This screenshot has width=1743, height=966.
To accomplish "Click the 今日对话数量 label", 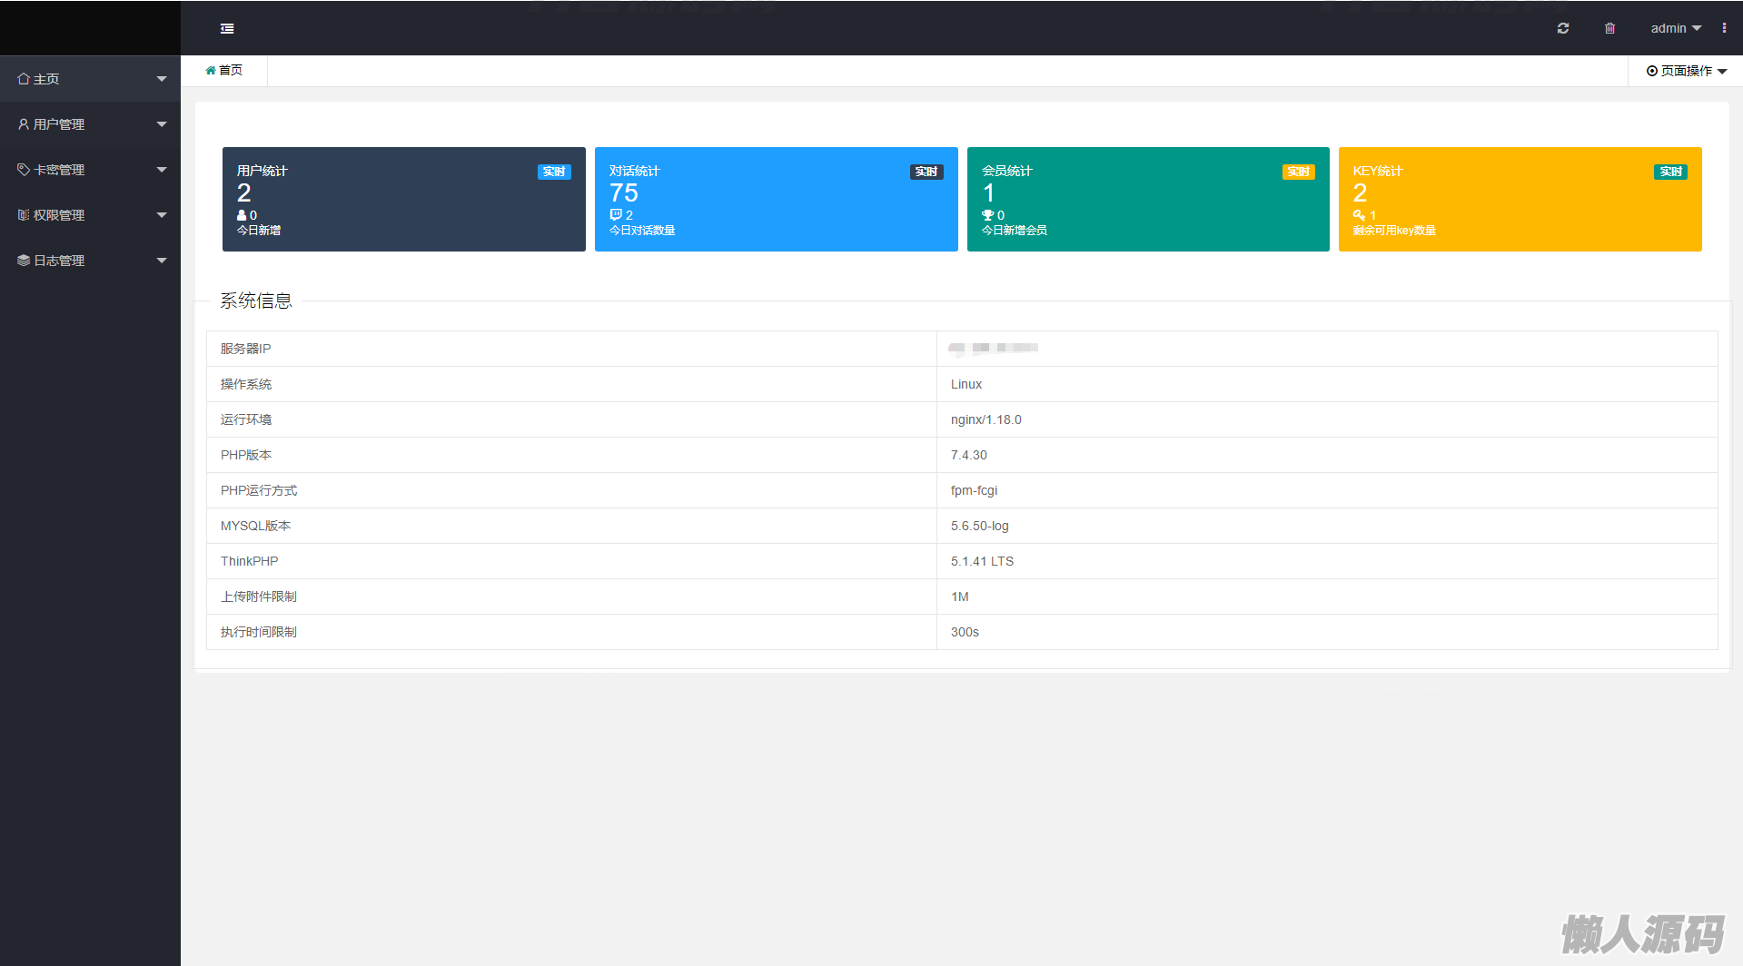I will (x=642, y=231).
